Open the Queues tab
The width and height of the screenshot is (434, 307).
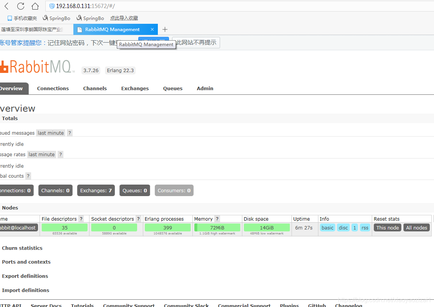tap(173, 89)
